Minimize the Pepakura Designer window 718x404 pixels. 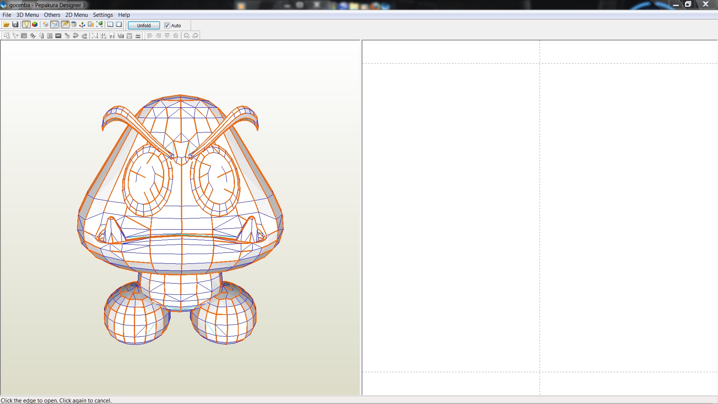point(676,4)
